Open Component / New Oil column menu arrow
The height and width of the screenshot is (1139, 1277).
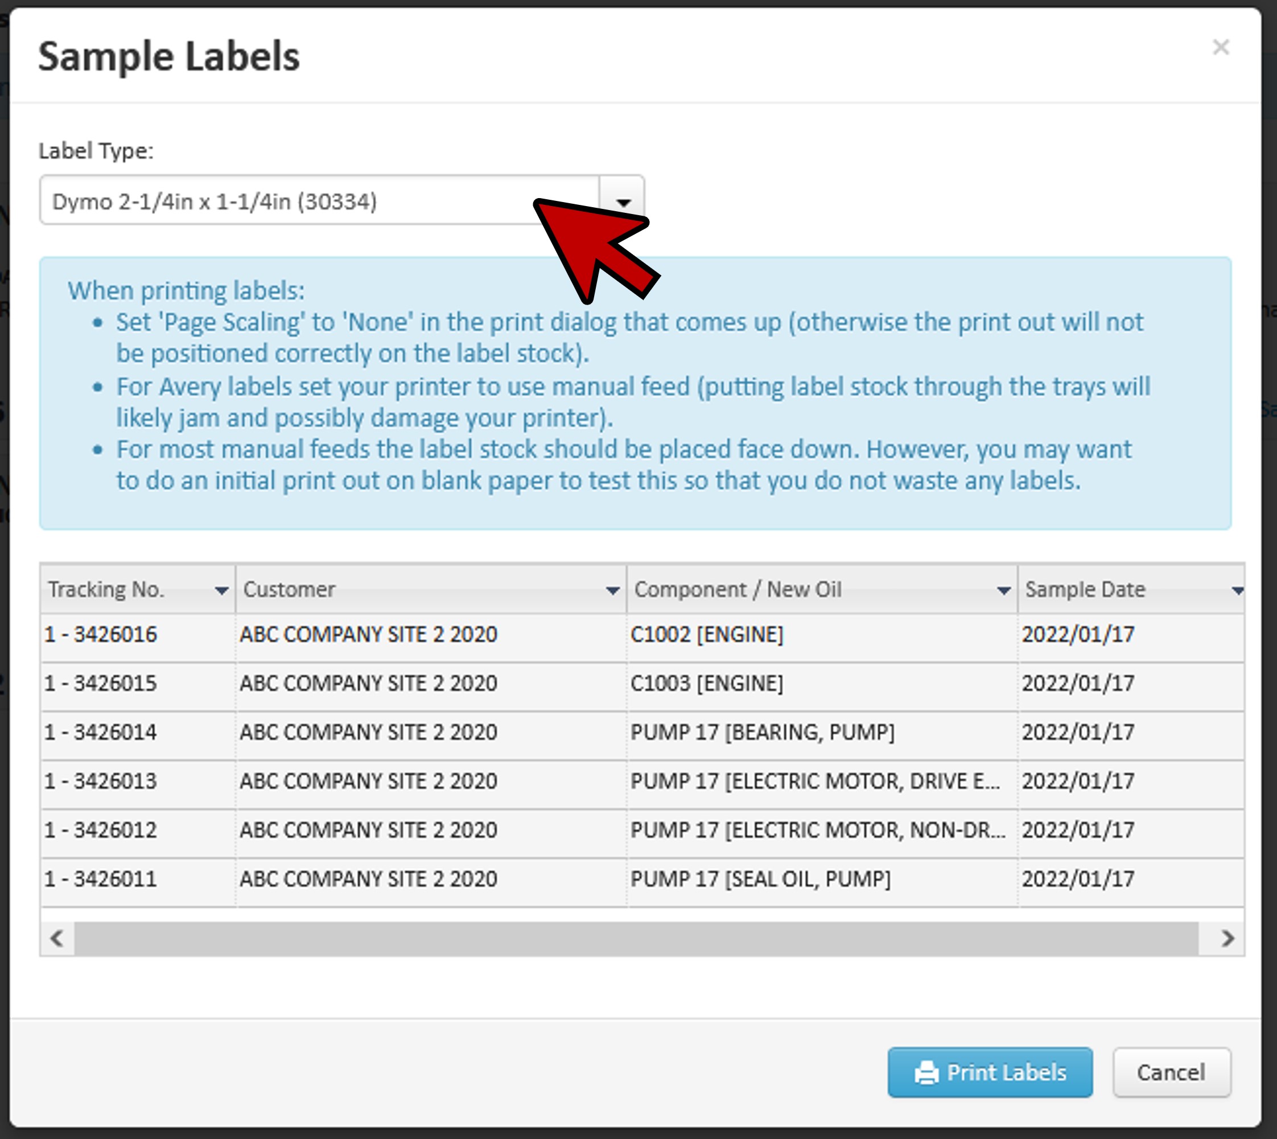tap(1004, 590)
